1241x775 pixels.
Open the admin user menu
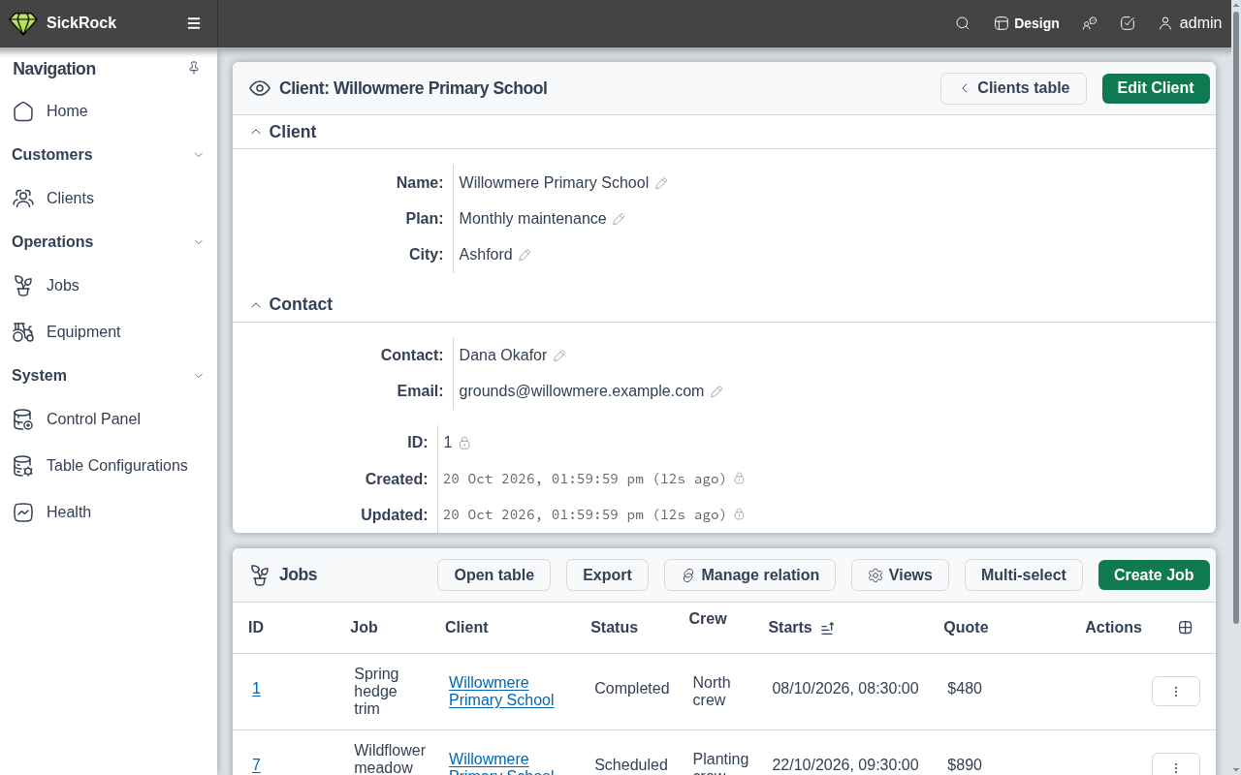click(x=1191, y=23)
